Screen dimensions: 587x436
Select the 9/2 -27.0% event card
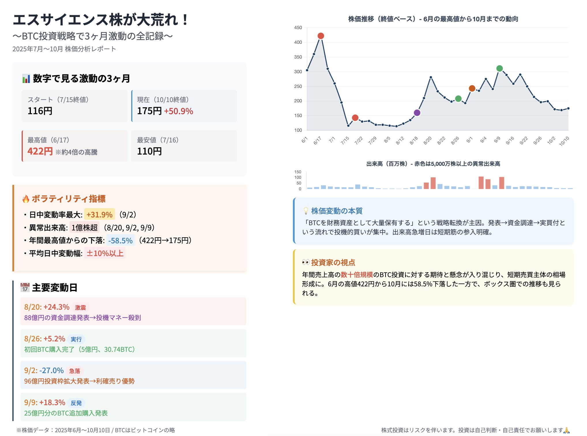[133, 375]
